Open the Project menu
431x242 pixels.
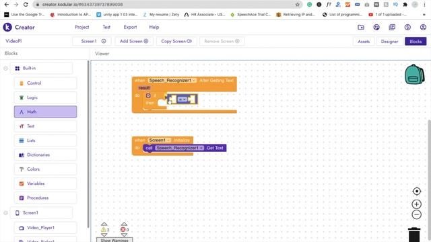coord(82,27)
